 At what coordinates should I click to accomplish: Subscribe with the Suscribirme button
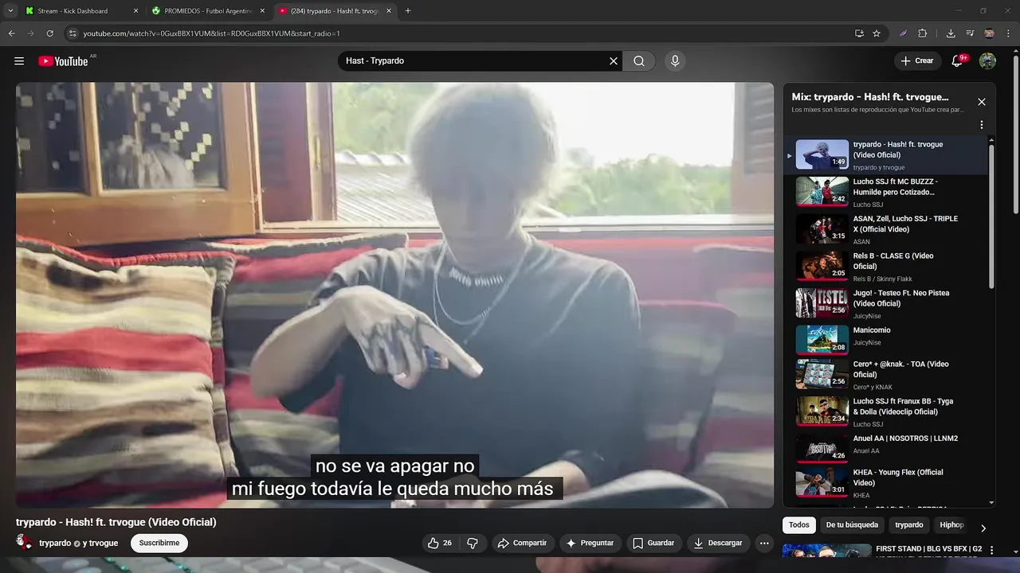coord(159,544)
